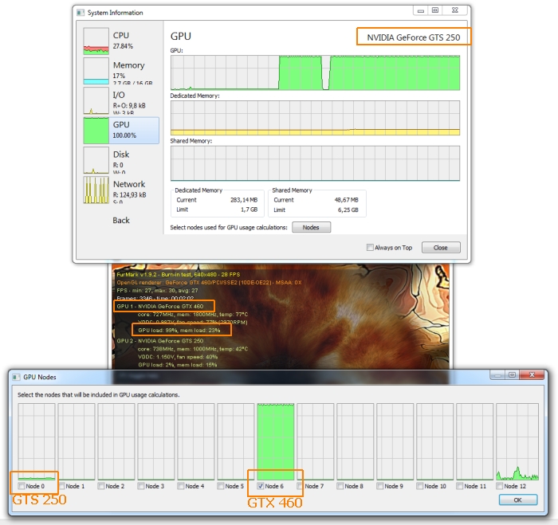This screenshot has height=525, width=558.
Task: Click the Node 12 usage graph
Action: [517, 441]
